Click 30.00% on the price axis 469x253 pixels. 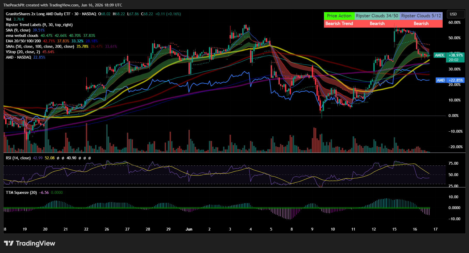[x=455, y=69]
